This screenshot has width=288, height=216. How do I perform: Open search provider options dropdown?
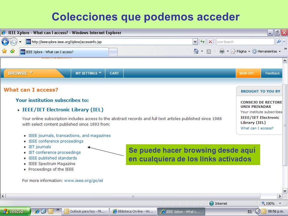click(x=284, y=42)
